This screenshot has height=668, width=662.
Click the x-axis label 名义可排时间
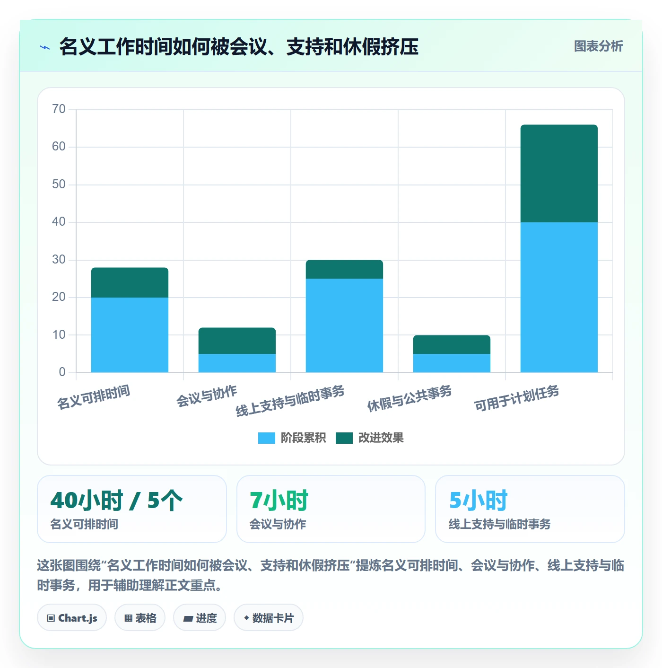(94, 397)
